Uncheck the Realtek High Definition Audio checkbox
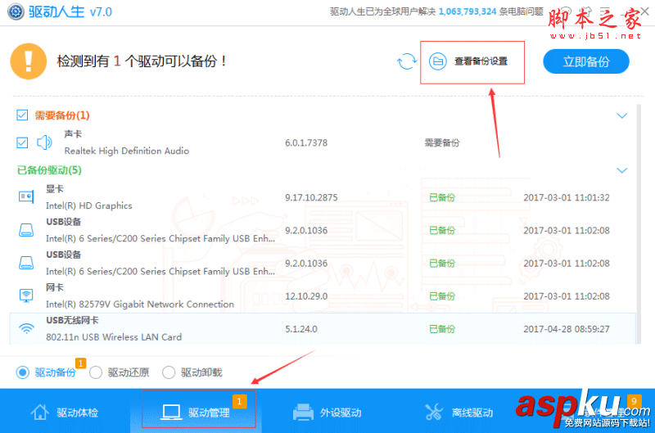655x433 pixels. click(x=22, y=142)
